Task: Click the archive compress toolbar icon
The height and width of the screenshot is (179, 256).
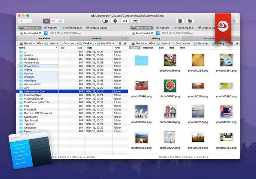Action: click(180, 21)
